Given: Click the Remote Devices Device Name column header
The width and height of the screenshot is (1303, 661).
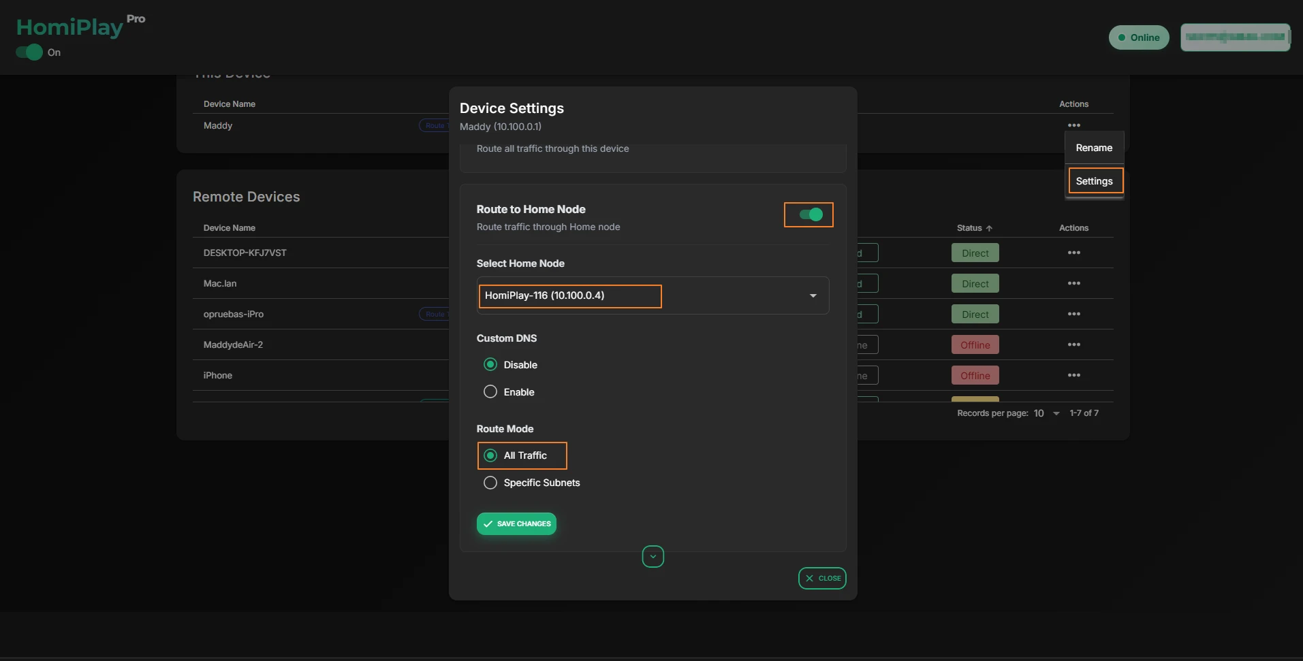Looking at the screenshot, I should [x=229, y=228].
